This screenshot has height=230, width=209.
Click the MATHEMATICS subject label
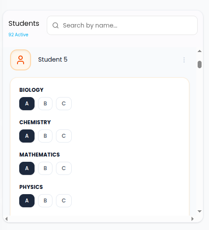(40, 155)
